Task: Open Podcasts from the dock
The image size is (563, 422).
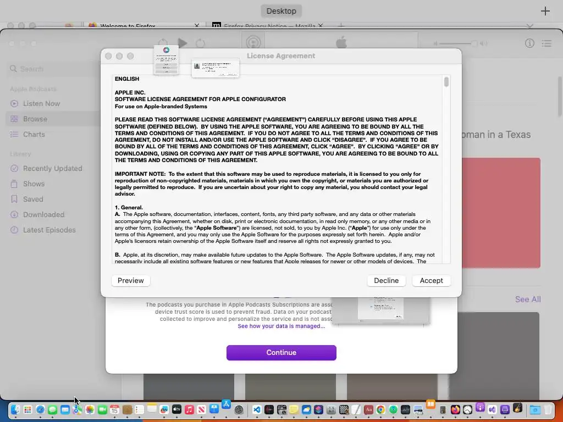Action: click(x=480, y=407)
